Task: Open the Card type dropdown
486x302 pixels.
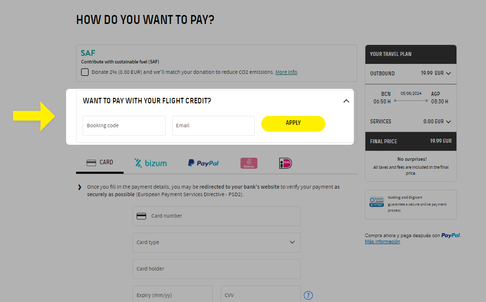Action: click(292, 242)
